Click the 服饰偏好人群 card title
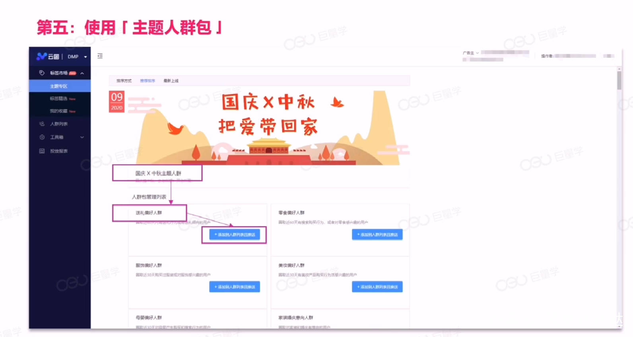Viewport: 633px width, 337px height. (149, 265)
